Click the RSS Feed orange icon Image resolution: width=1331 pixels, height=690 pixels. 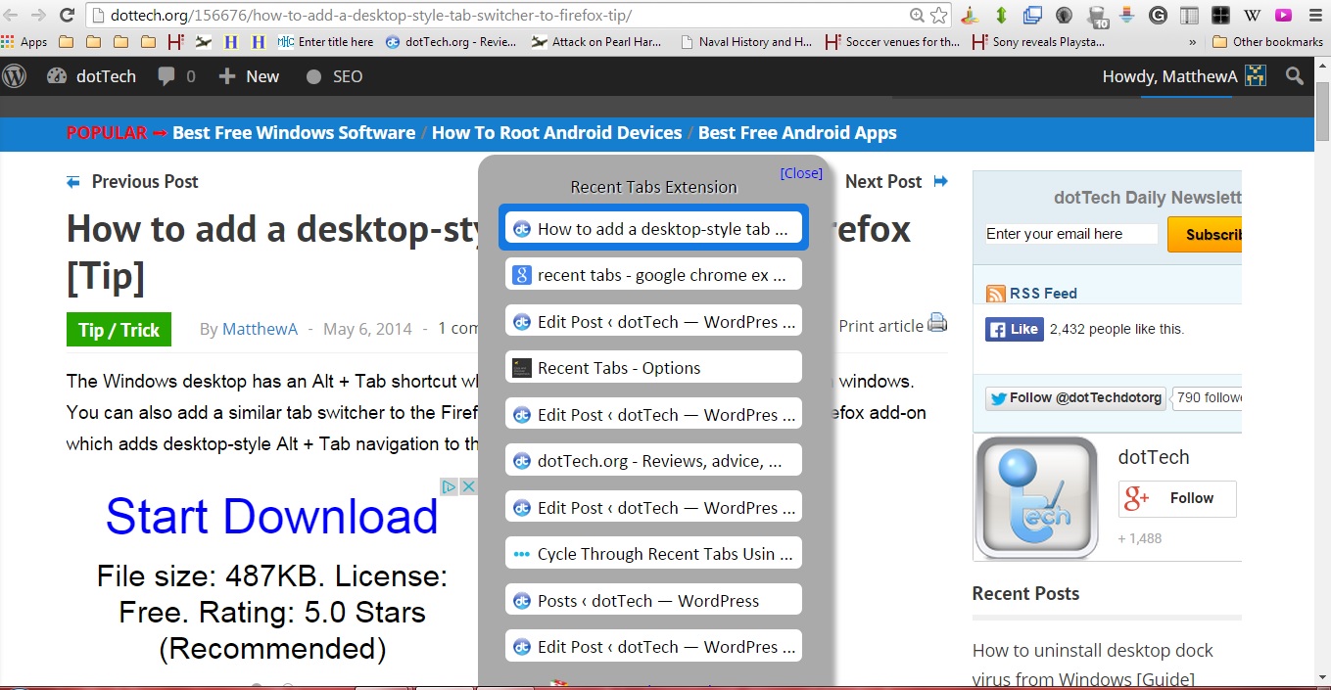tap(995, 294)
